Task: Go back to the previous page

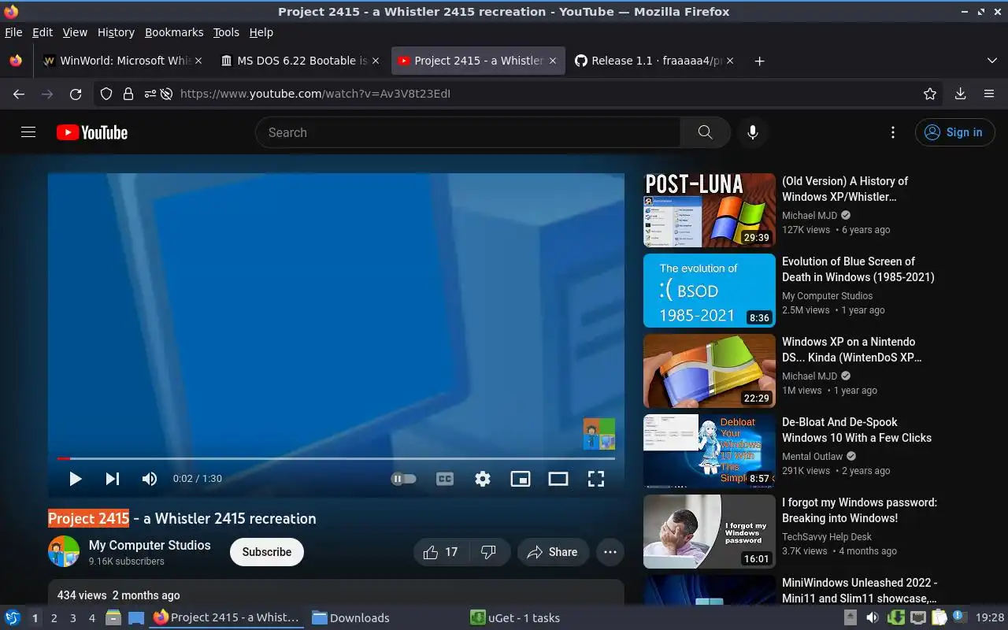Action: [19, 94]
